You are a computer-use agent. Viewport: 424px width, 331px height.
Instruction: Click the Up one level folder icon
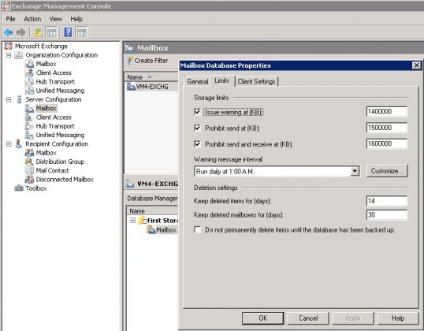click(x=38, y=32)
